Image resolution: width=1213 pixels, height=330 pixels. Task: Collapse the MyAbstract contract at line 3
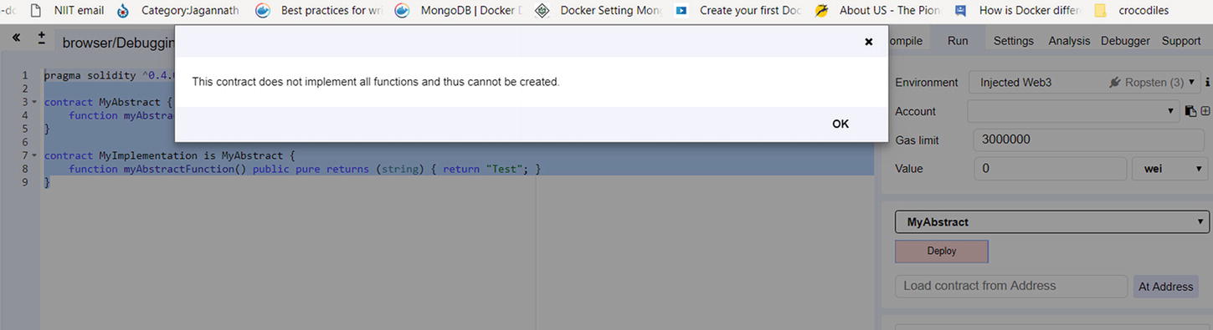tap(34, 102)
